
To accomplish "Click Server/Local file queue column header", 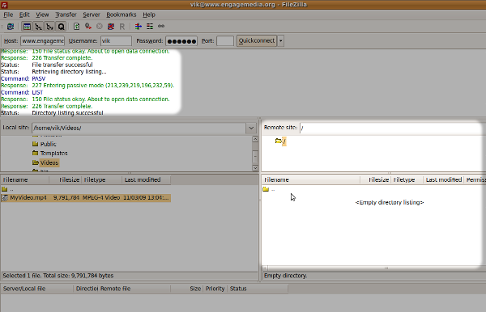I will [37, 289].
